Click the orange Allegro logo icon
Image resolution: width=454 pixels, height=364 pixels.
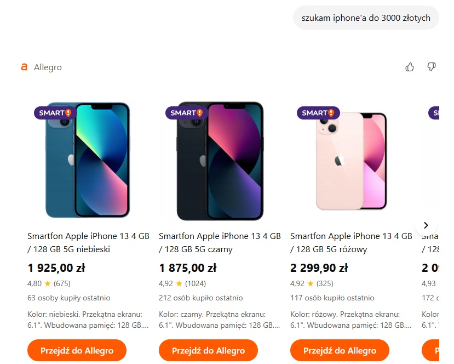pos(24,67)
